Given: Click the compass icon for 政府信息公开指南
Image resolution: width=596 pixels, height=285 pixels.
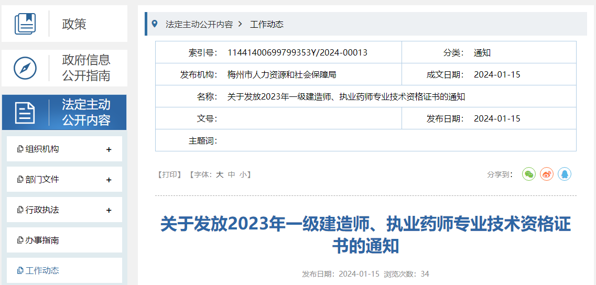Looking at the screenshot, I should 25,68.
